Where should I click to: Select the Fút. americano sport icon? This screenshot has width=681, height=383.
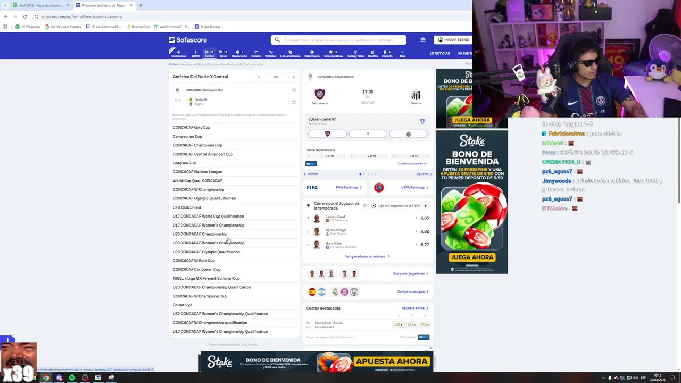click(x=290, y=54)
